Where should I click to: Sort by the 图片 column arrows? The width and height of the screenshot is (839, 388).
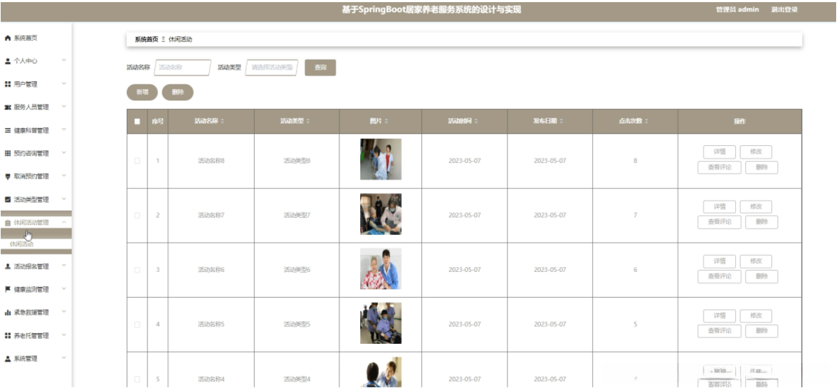click(x=386, y=122)
